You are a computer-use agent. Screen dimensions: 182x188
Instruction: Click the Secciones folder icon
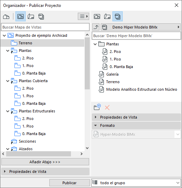14,141
